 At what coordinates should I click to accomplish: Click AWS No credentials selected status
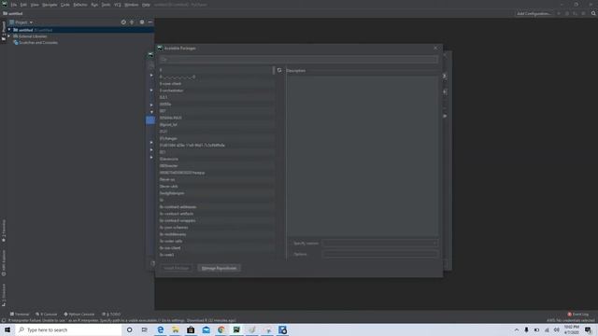click(571, 320)
